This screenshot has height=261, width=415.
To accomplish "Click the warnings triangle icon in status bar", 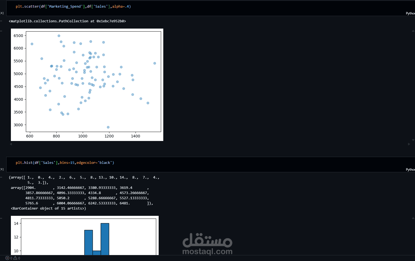I will (15, 258).
